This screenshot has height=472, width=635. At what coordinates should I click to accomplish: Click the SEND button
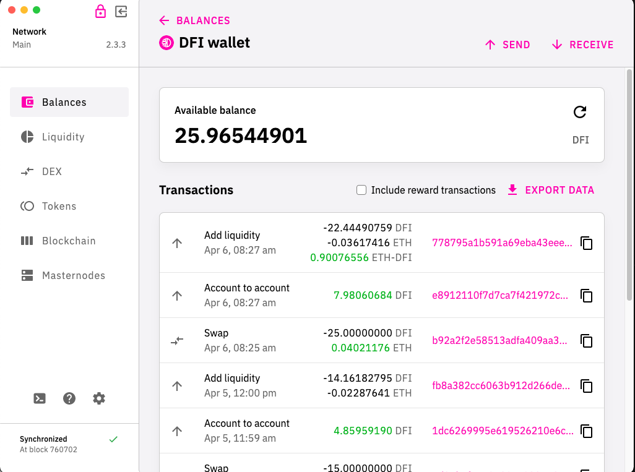point(508,45)
